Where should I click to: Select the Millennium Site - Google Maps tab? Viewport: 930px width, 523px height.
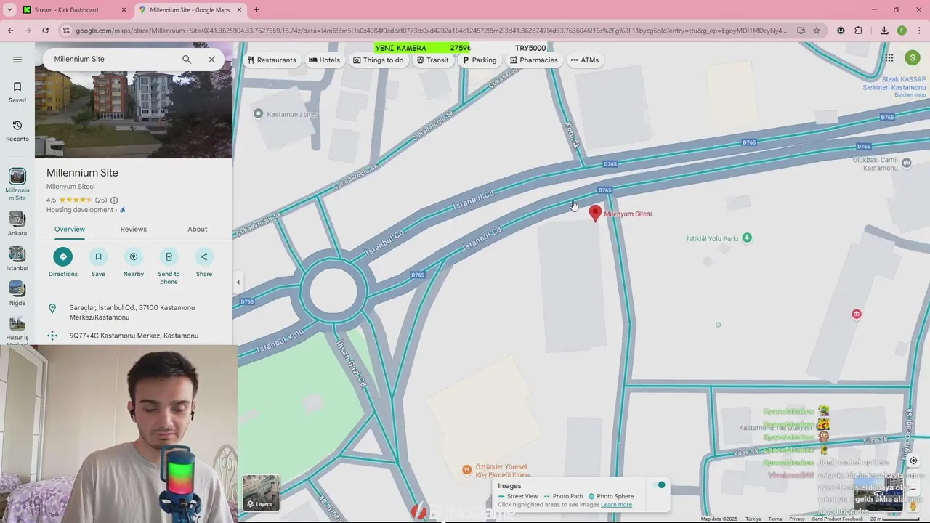(190, 10)
